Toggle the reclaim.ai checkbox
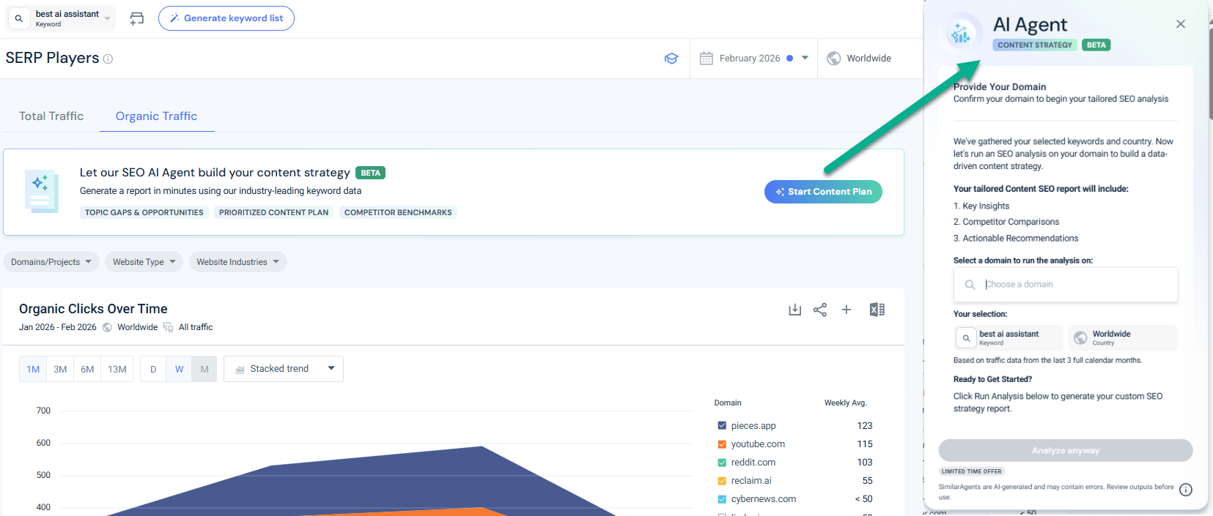This screenshot has width=1213, height=516. click(x=722, y=480)
